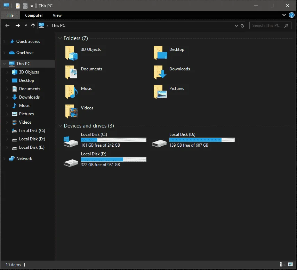Open the Videos folder icon in main pane
Viewport: 297px width, 270px height.
pyautogui.click(x=71, y=111)
